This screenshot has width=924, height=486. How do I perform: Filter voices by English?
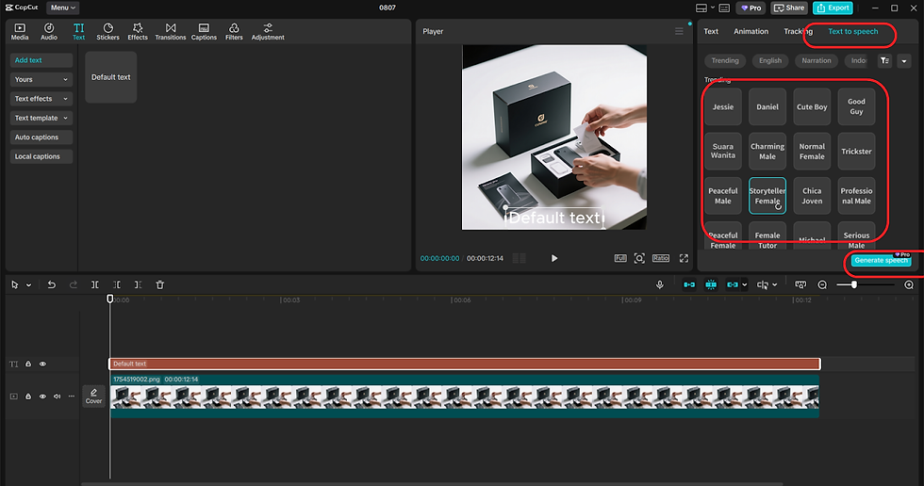point(770,60)
